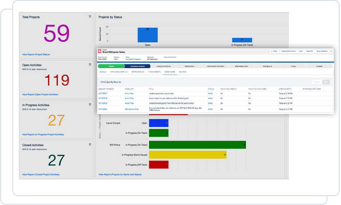The height and width of the screenshot is (205, 341).
Task: Switch to the Attachments tab
Action: 154,72
